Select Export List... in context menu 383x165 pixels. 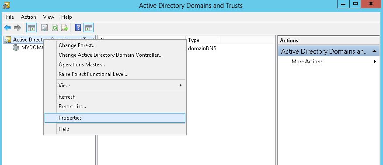(115, 107)
